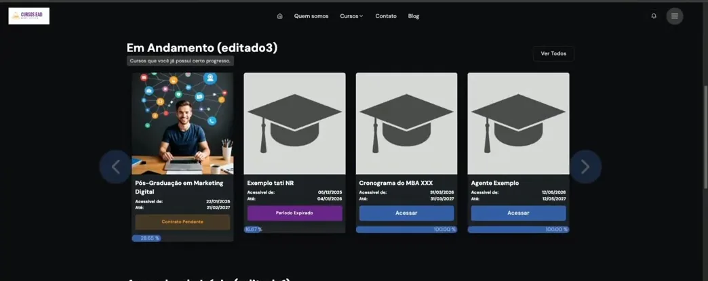
Task: Open the hamburger menu button
Action: (x=675, y=16)
